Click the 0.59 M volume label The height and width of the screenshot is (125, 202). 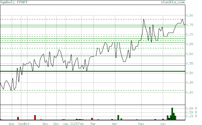pos(191,112)
